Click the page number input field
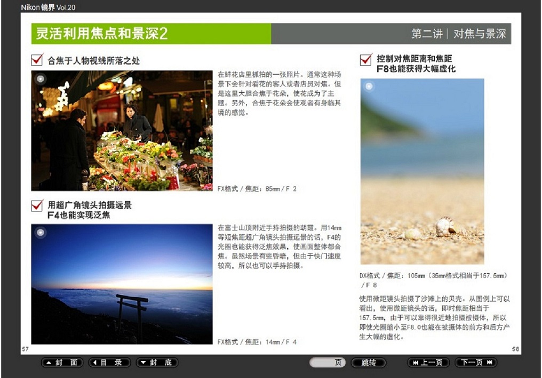The image size is (542, 378). 323,363
